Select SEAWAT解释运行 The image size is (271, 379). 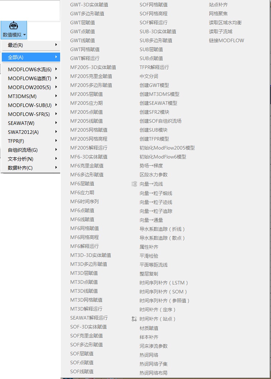click(x=89, y=317)
